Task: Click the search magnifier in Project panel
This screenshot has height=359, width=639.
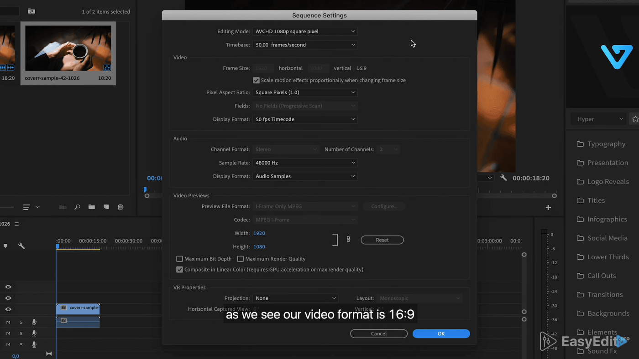Action: (77, 207)
